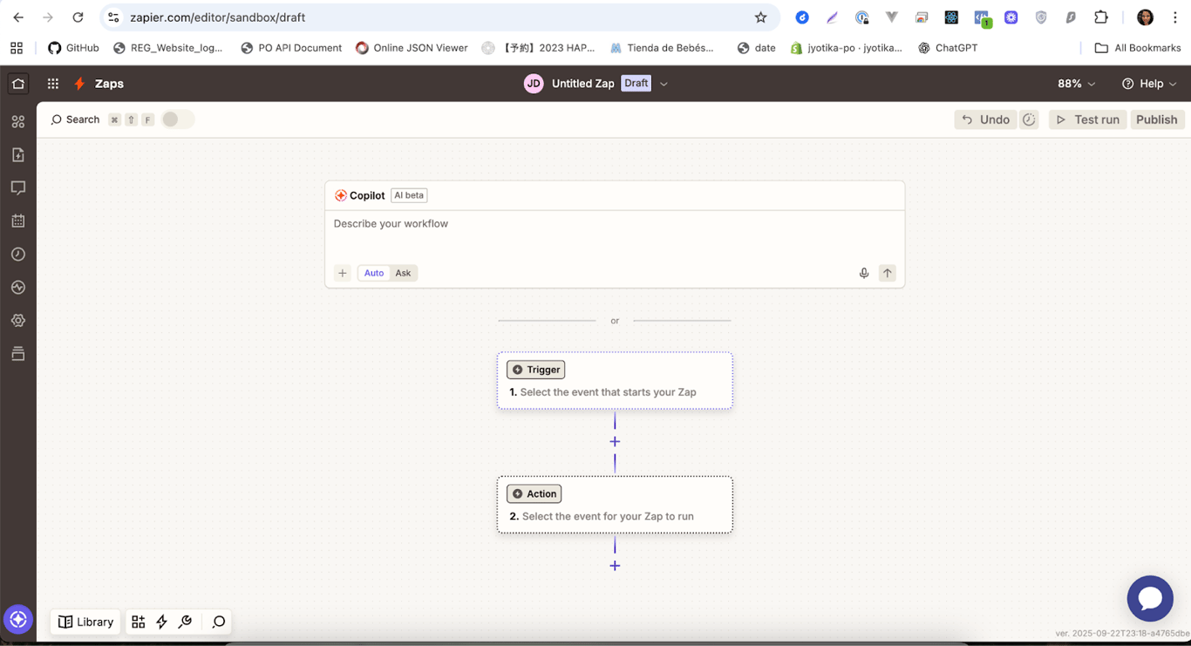The height and width of the screenshot is (646, 1191).
Task: Click the purple AI assistant compass icon
Action: (18, 620)
